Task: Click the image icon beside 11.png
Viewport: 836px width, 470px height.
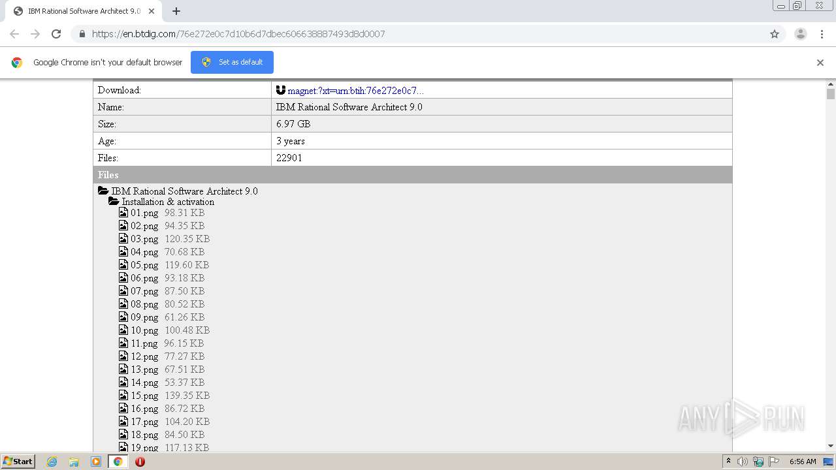Action: pyautogui.click(x=123, y=343)
